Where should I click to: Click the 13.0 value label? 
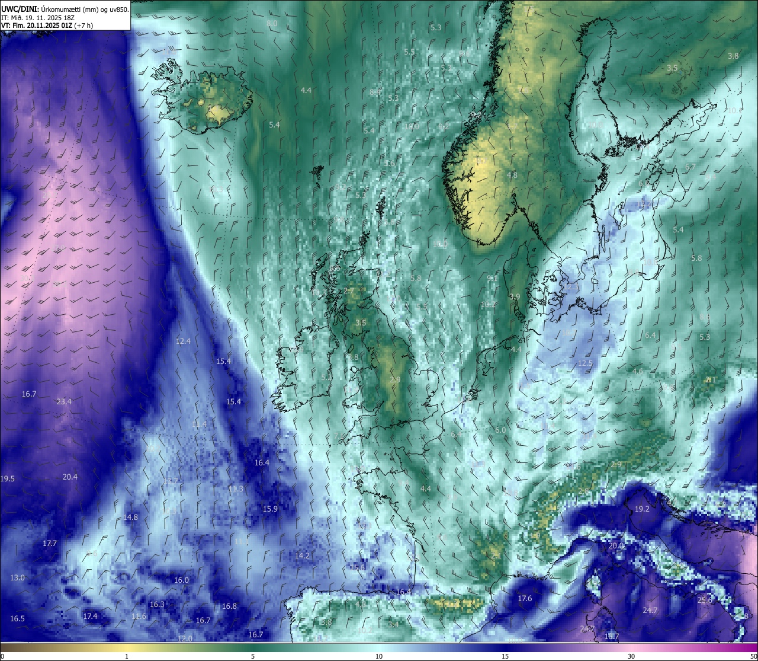click(x=17, y=578)
